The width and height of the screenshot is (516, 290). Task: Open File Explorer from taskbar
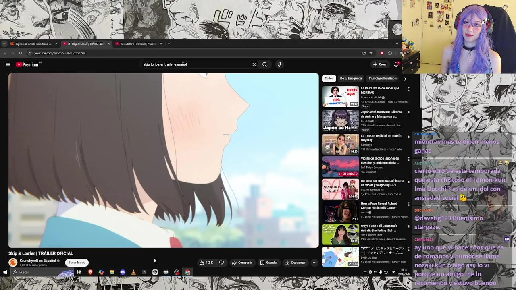click(112, 272)
